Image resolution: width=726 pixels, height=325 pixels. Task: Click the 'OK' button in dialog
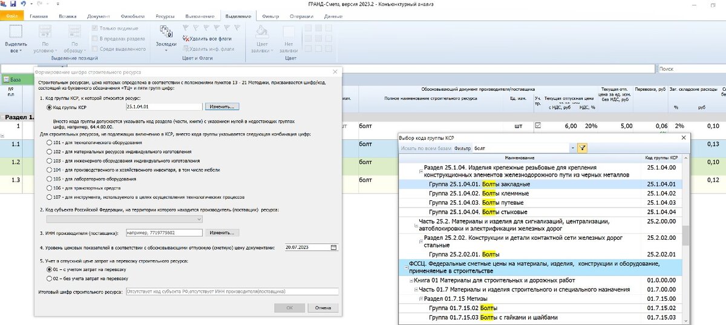coord(289,307)
